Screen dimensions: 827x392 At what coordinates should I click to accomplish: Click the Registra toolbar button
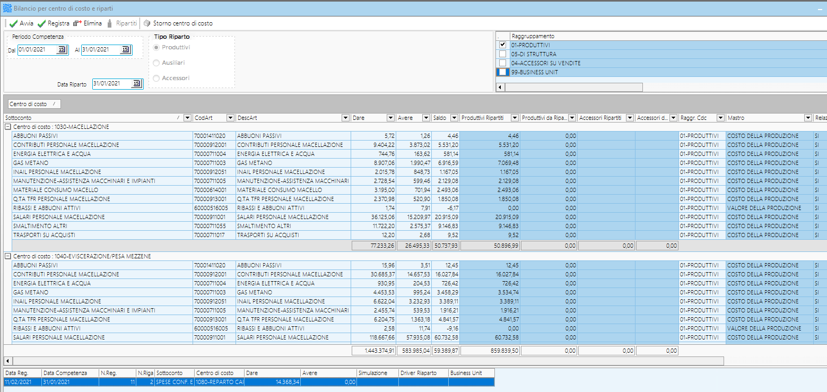click(54, 23)
